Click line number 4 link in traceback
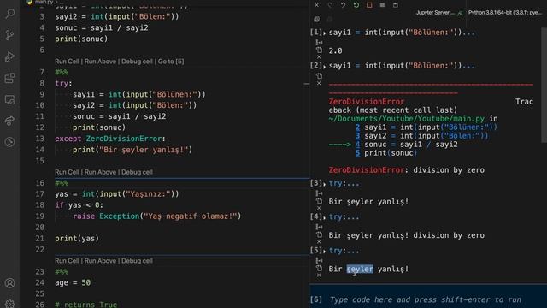Viewport: 547px width, 308px height. [357, 145]
